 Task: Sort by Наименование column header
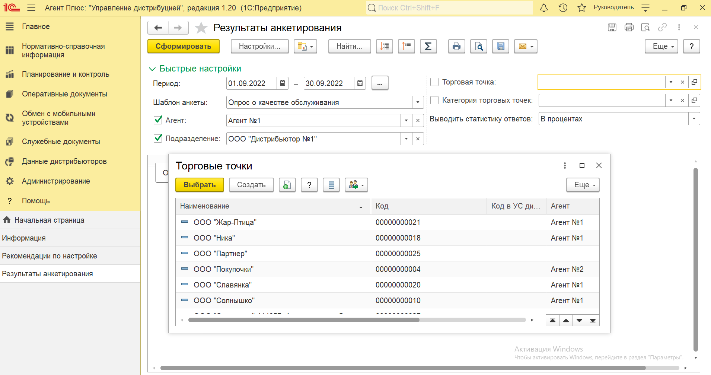[x=273, y=206]
